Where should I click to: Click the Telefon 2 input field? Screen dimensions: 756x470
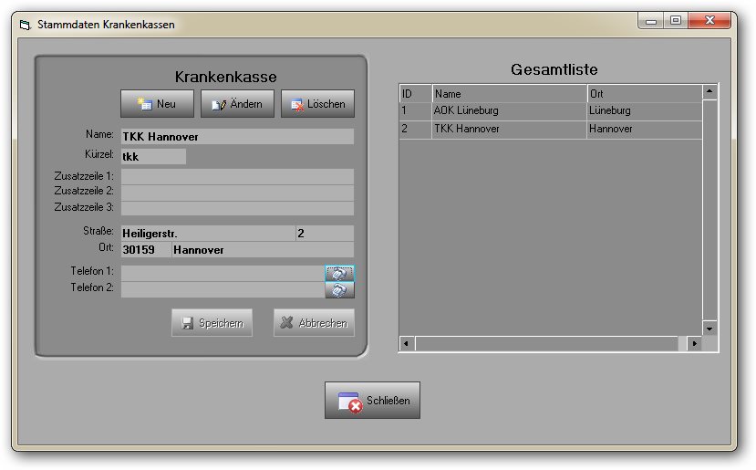pos(223,289)
